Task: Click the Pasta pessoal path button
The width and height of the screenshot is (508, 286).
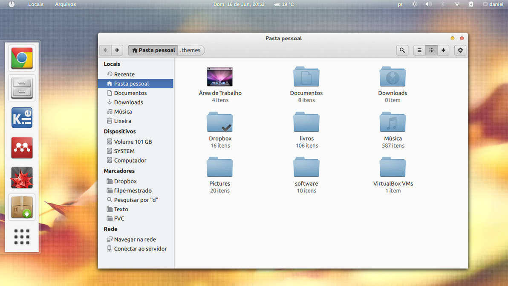Action: point(153,50)
